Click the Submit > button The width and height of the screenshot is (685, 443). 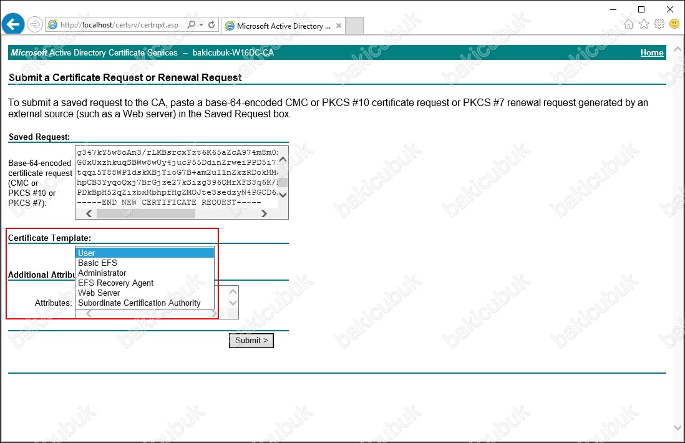tap(251, 340)
